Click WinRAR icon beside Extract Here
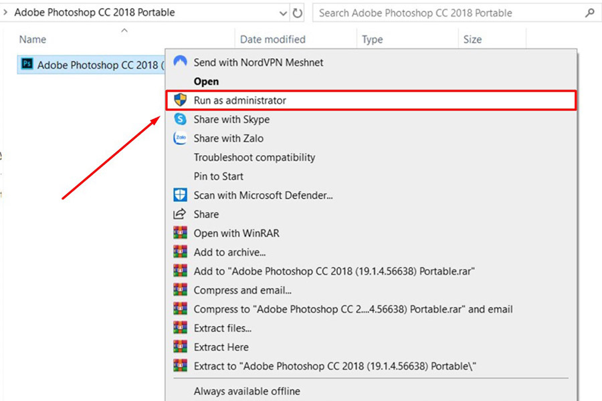This screenshot has height=401, width=602. coord(180,347)
